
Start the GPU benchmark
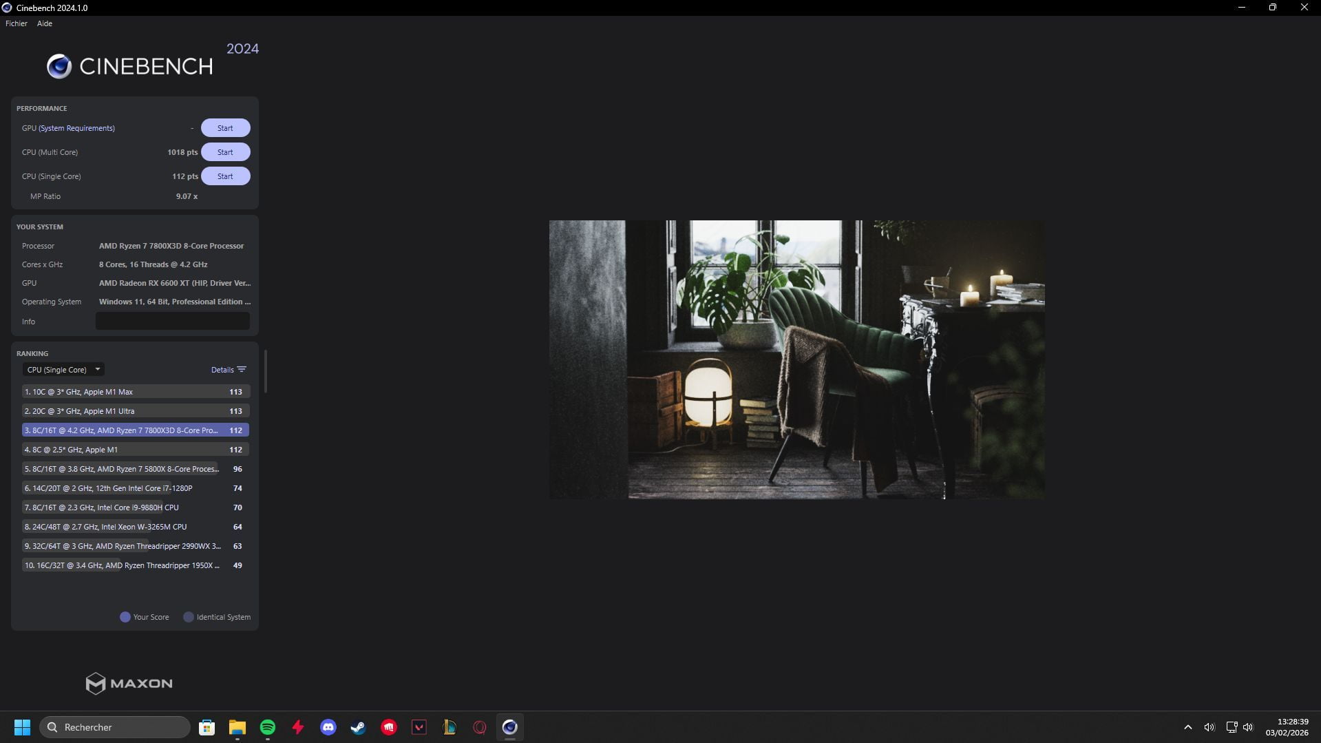(x=225, y=128)
